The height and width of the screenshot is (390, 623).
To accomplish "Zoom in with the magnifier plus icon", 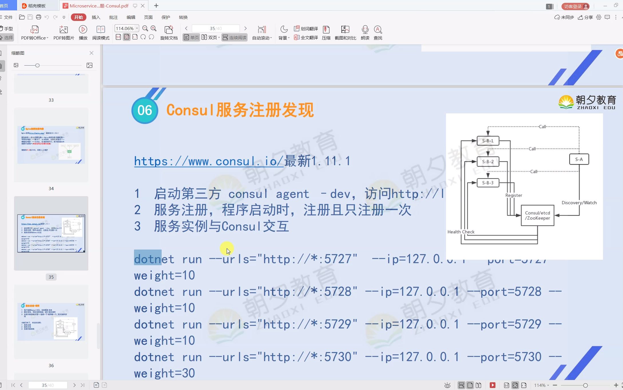I will 154,28.
